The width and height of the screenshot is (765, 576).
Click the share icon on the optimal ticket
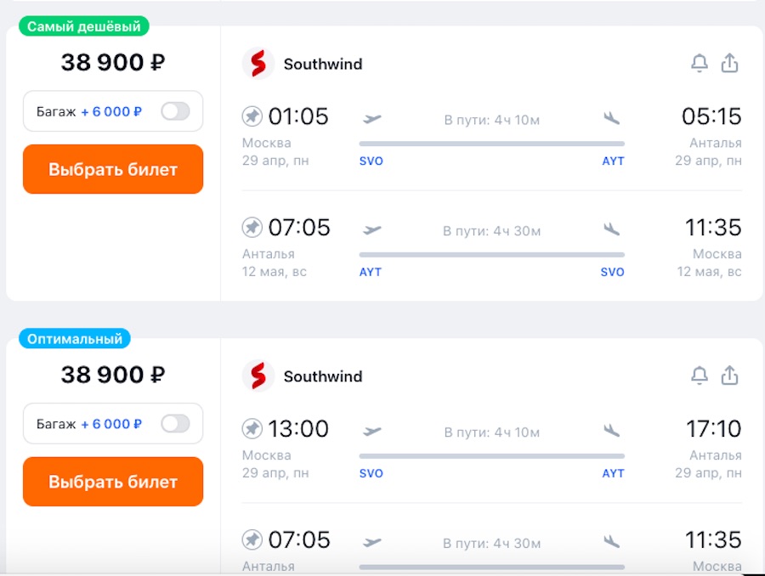[x=729, y=376]
